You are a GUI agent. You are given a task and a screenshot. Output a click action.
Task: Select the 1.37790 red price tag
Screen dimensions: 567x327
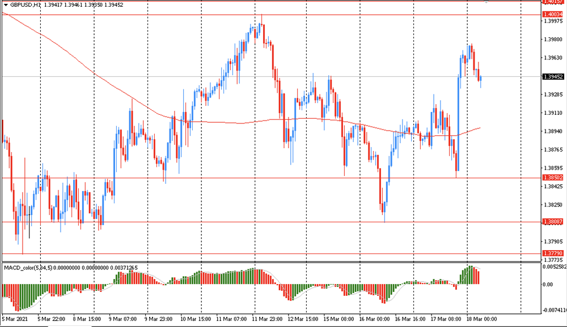click(552, 253)
